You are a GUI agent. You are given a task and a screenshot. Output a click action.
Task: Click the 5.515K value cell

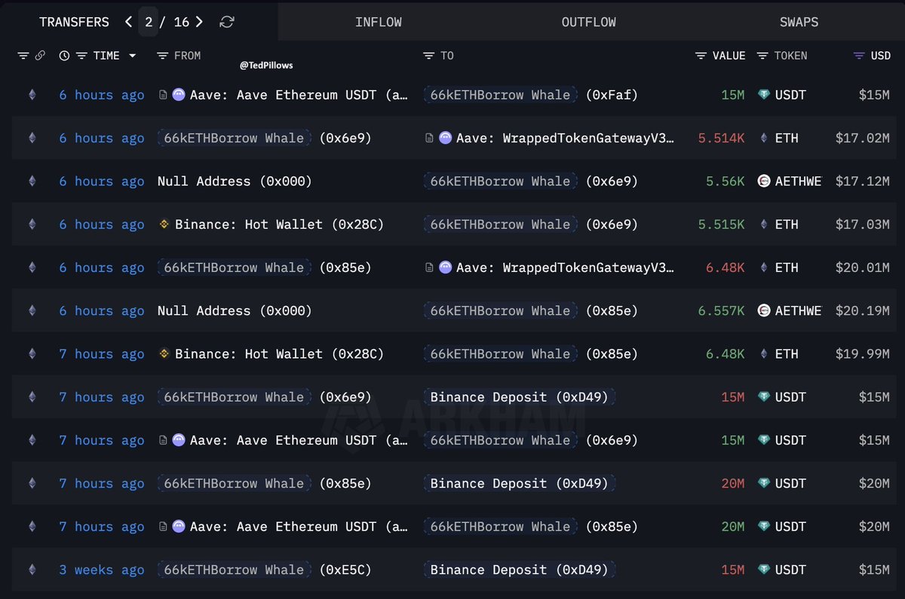[721, 225]
